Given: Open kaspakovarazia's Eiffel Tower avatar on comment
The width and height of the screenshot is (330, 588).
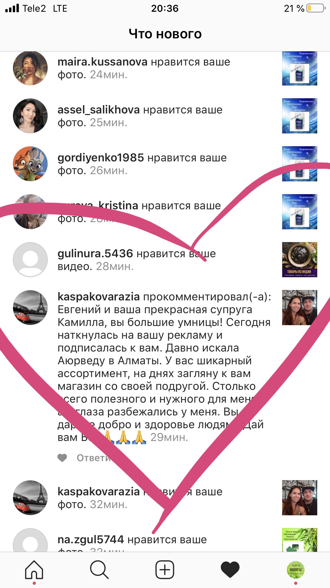Looking at the screenshot, I should (30, 308).
